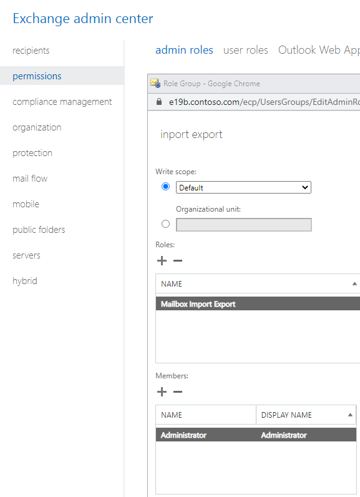Click the 'inport export' role group heading

[x=192, y=134]
